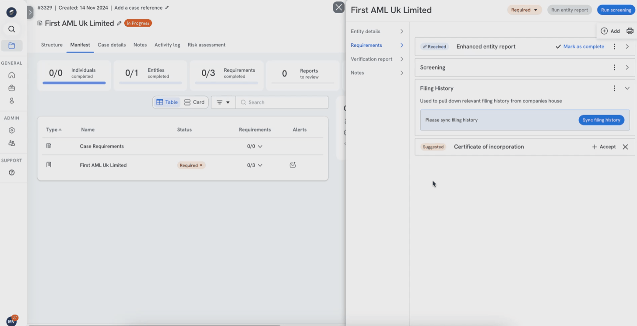Open the filter dropdown
This screenshot has height=326, width=637.
(223, 102)
